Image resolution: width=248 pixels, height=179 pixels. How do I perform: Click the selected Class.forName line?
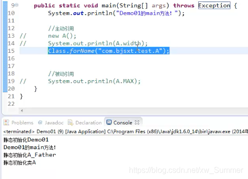click(x=109, y=51)
